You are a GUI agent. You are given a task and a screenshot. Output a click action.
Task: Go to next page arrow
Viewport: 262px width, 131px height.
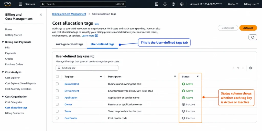coord(243,68)
